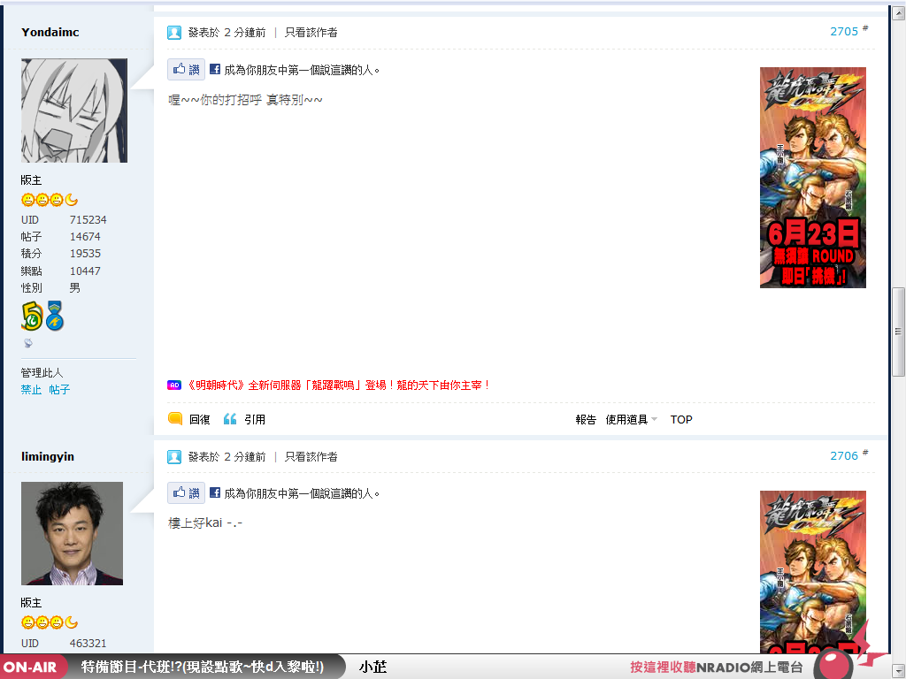Click the blue quote marks icon

coord(230,418)
